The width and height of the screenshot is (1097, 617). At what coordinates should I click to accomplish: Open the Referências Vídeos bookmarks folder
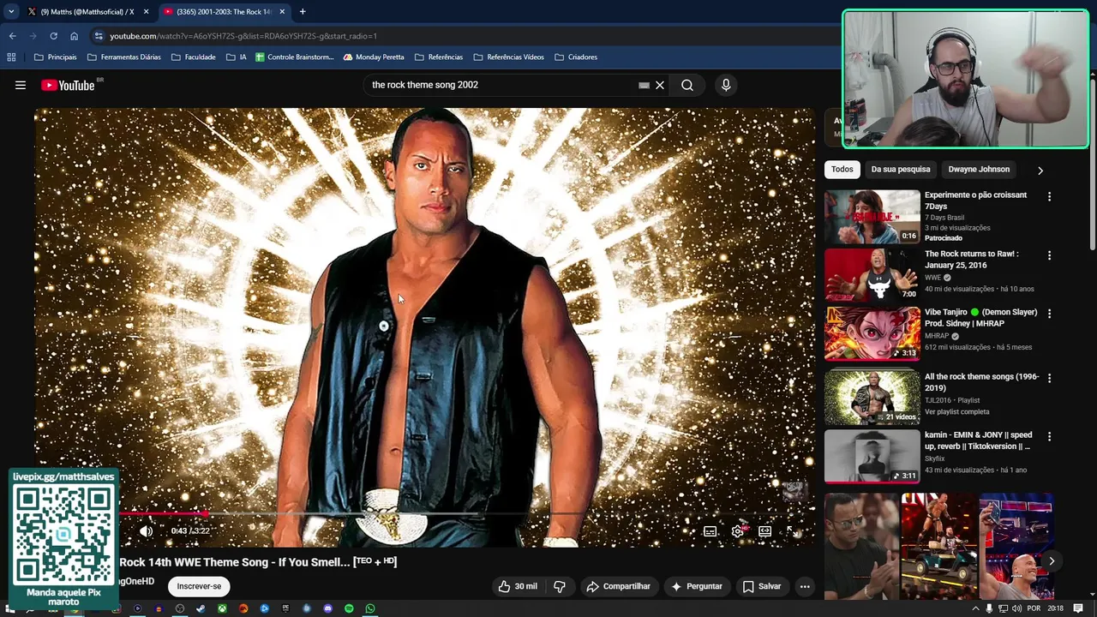point(507,57)
